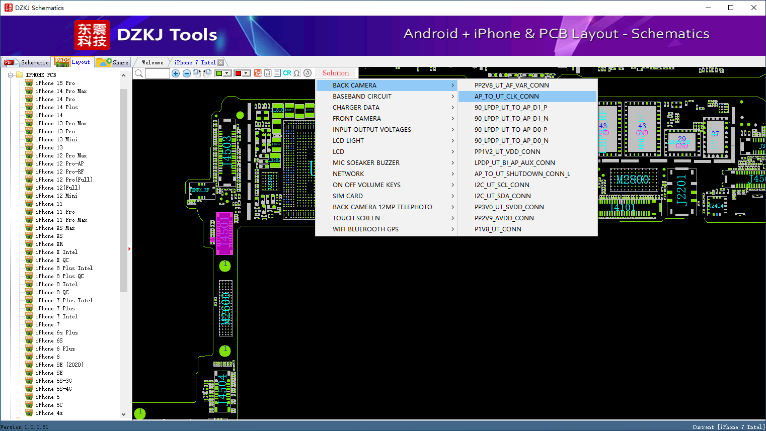This screenshot has width=766, height=431.
Task: Switch to the Layout tab
Action: (x=73, y=62)
